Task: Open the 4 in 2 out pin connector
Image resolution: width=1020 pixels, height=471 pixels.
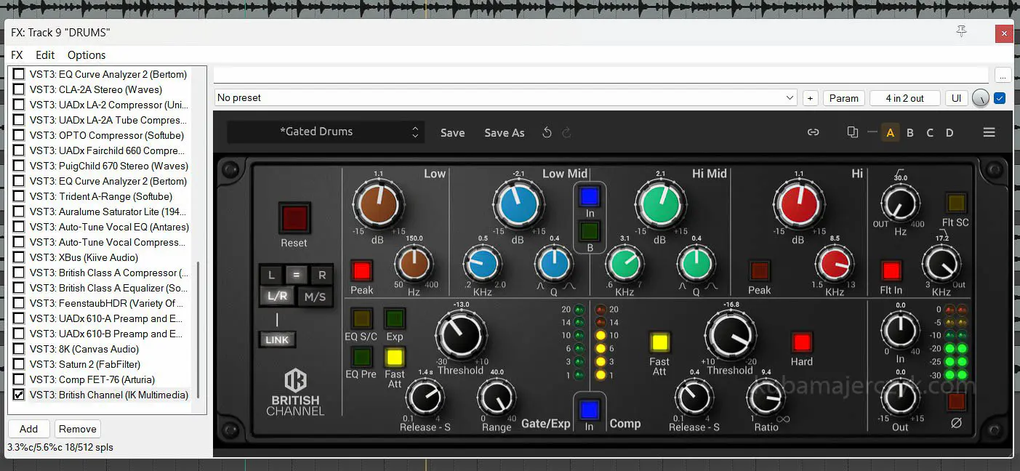Action: 904,98
